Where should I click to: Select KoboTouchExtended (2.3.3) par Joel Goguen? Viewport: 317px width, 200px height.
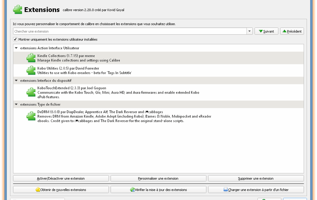tap(158, 92)
